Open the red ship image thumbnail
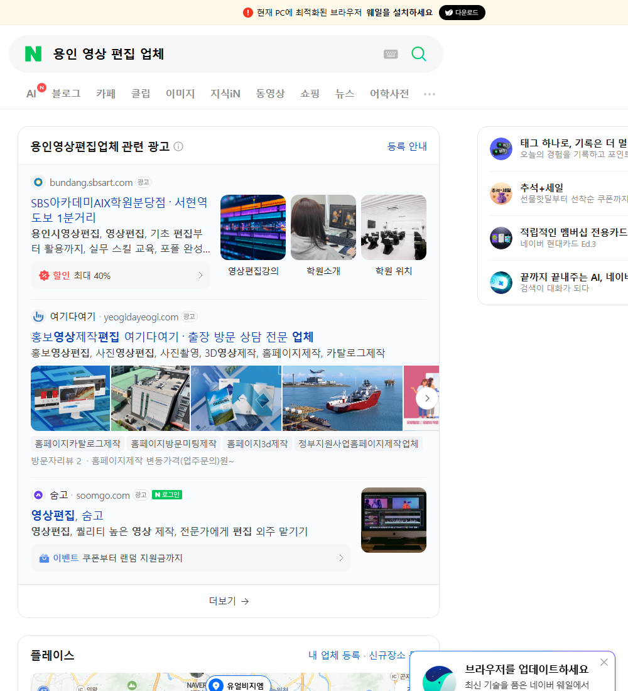Screen dimensions: 628x691 point(342,398)
